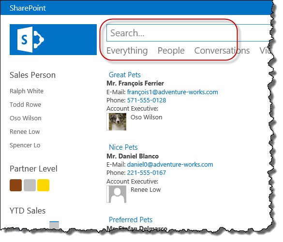Filter by sales person Ralph White
This screenshot has width=283, height=242.
coord(27,91)
